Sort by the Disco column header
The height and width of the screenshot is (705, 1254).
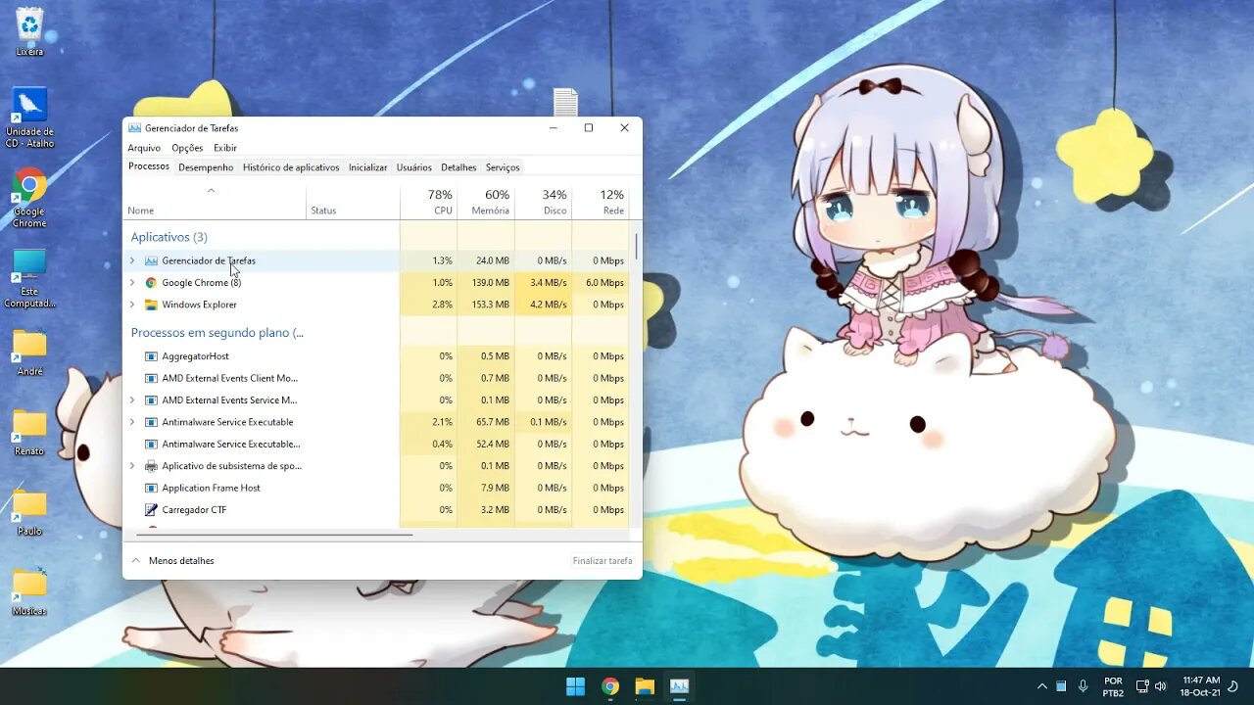543,202
